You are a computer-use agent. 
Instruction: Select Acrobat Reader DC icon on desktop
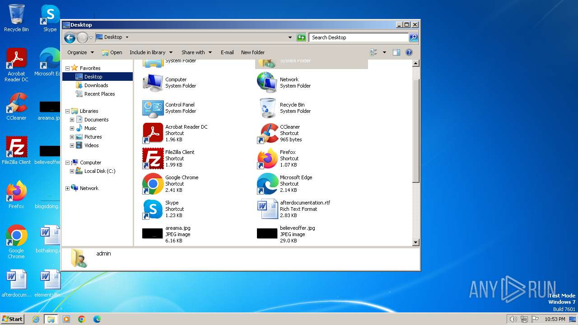click(x=16, y=65)
